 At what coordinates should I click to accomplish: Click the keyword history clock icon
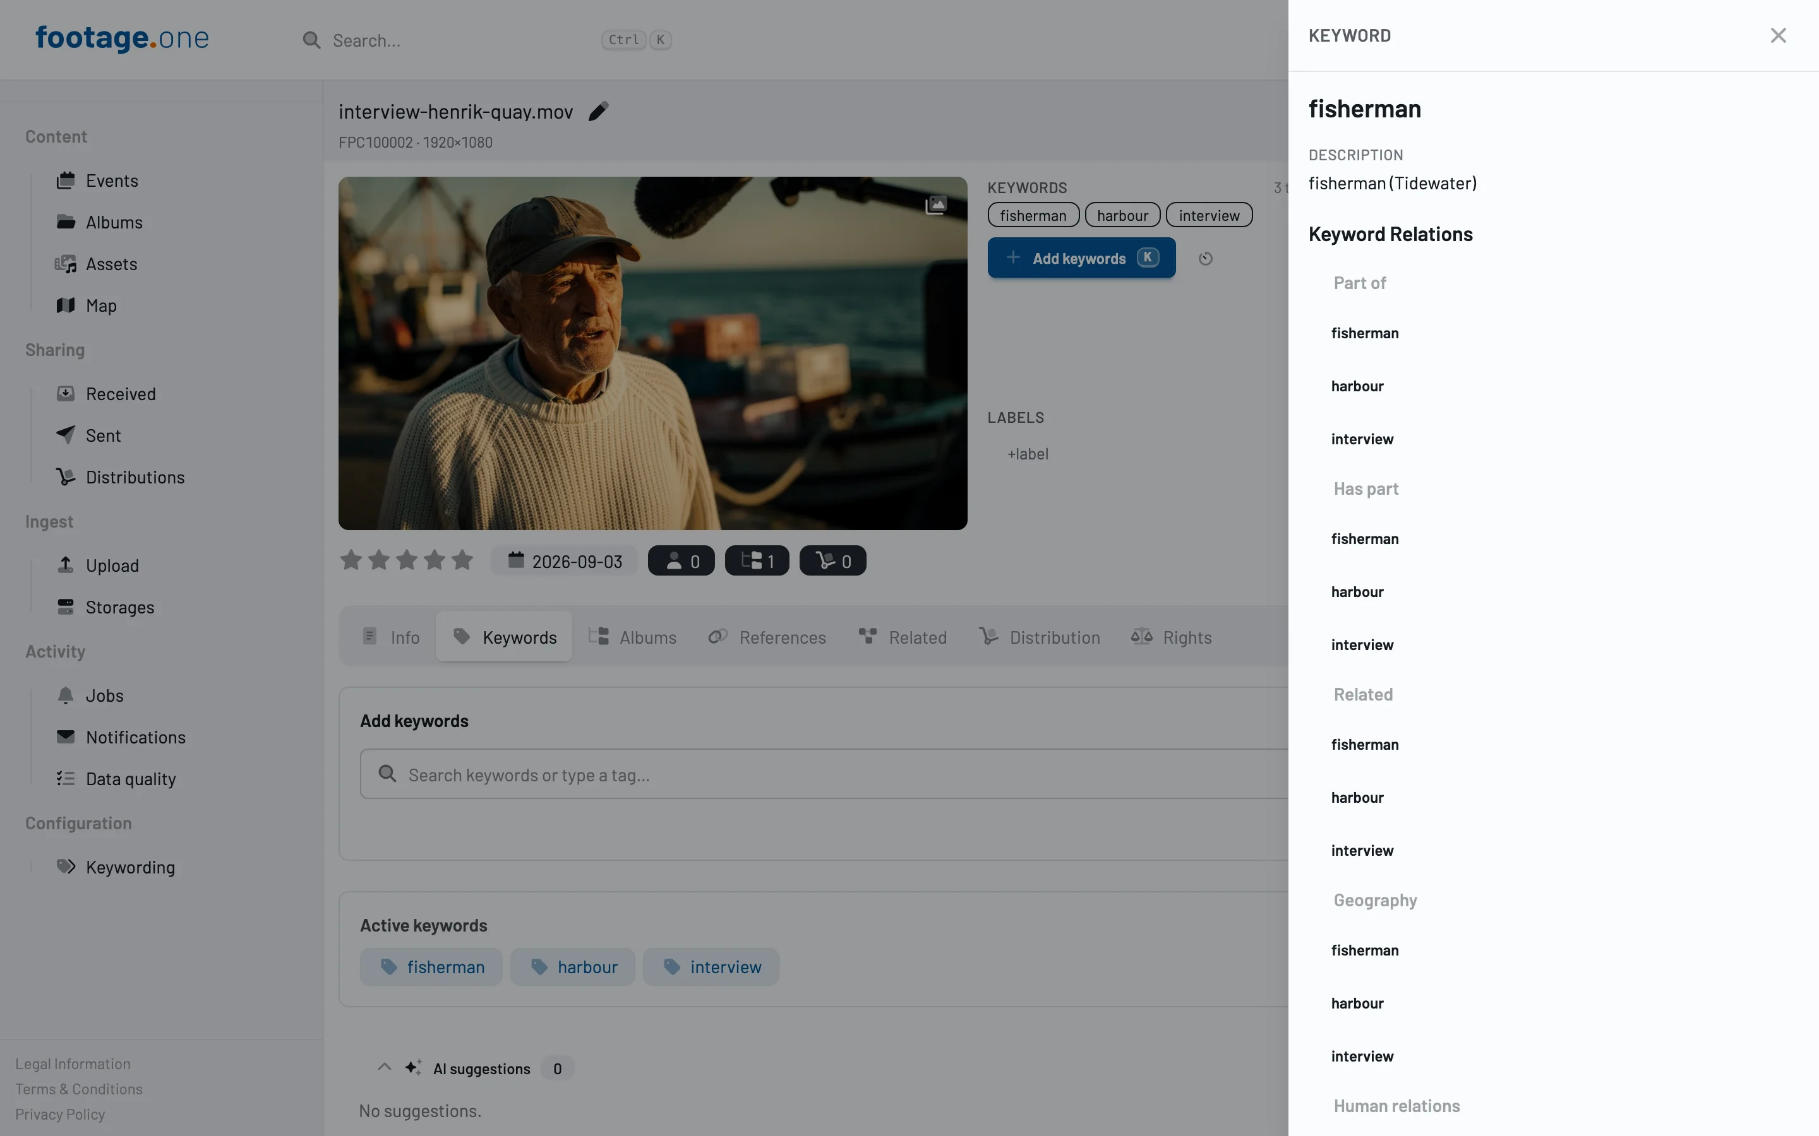point(1205,259)
